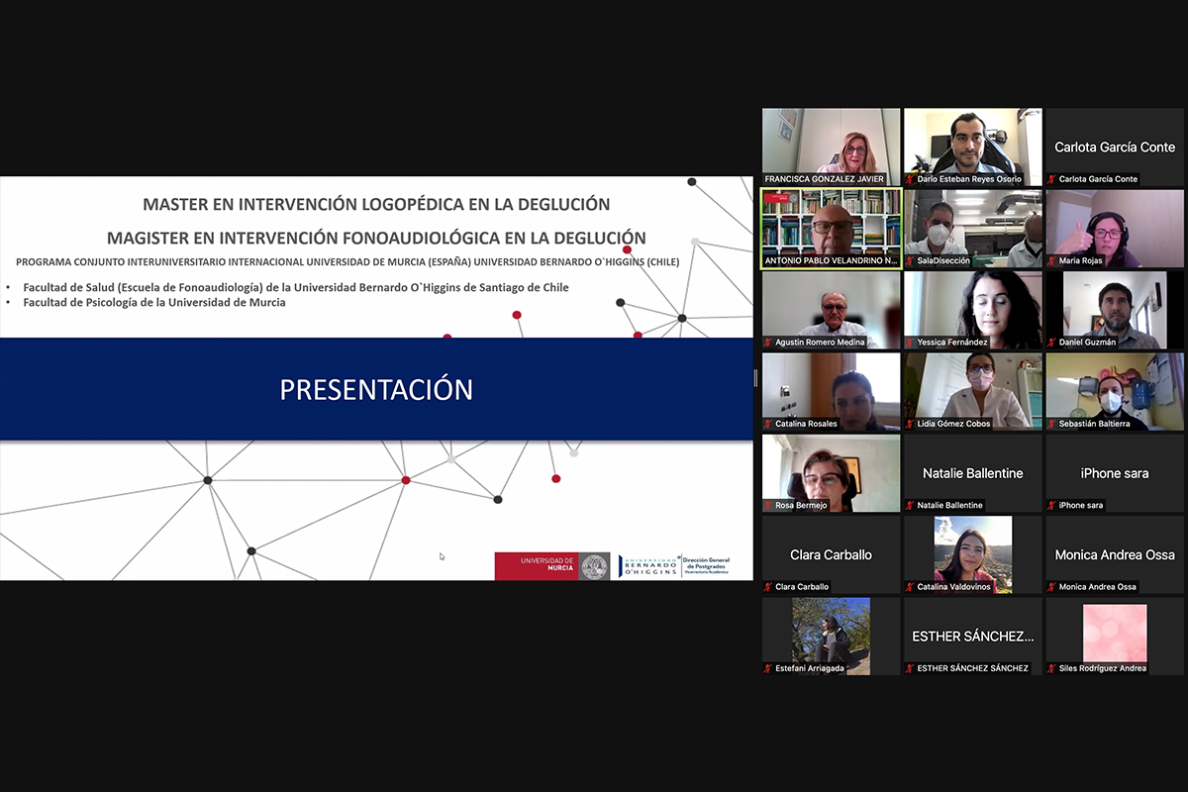Select Francisca Gonzalez Javier's video tile

[832, 147]
